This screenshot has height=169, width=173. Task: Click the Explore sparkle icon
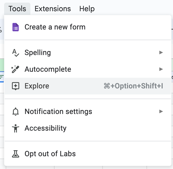coord(16,86)
